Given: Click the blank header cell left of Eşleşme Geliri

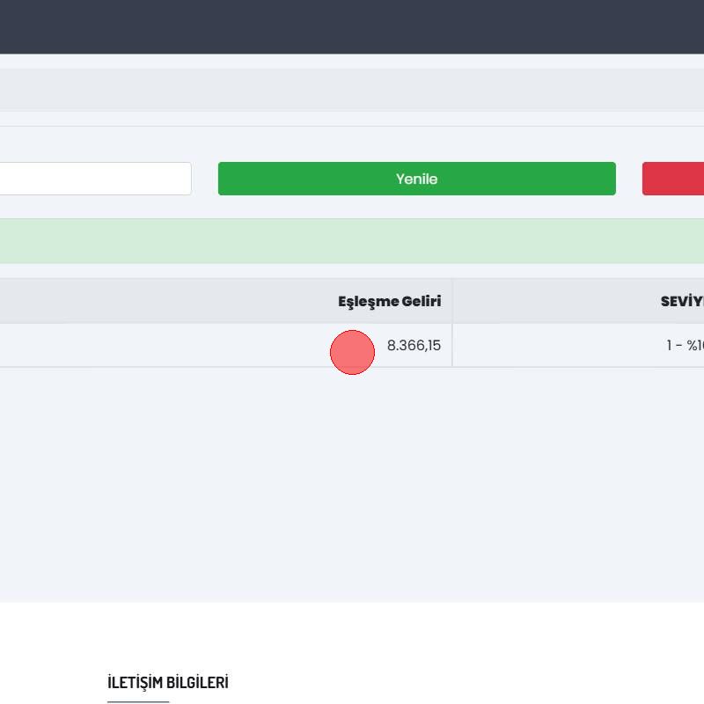Looking at the screenshot, I should click(132, 301).
